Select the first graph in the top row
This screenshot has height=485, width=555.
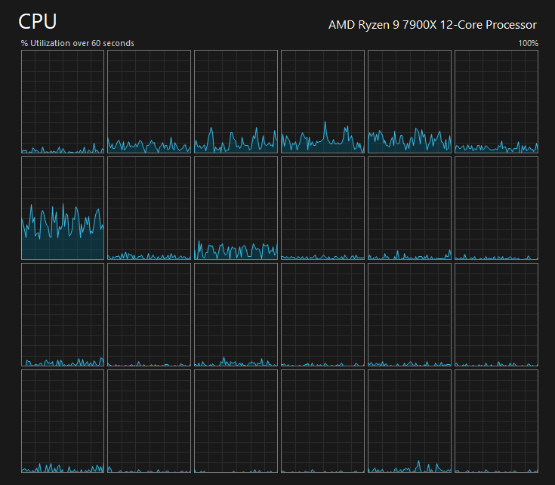(63, 101)
